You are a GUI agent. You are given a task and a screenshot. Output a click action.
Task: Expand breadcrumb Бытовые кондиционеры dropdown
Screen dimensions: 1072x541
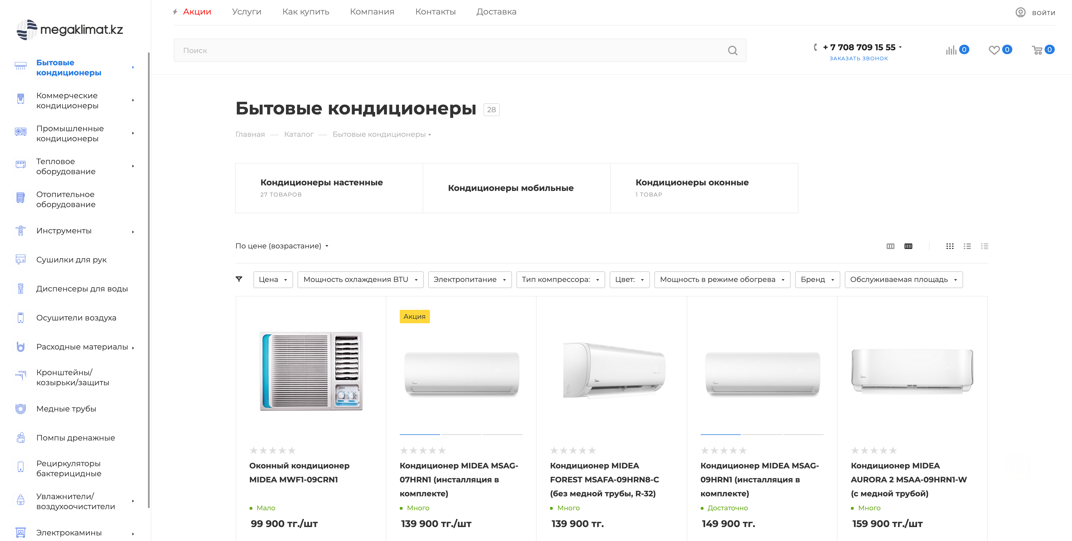tap(429, 135)
